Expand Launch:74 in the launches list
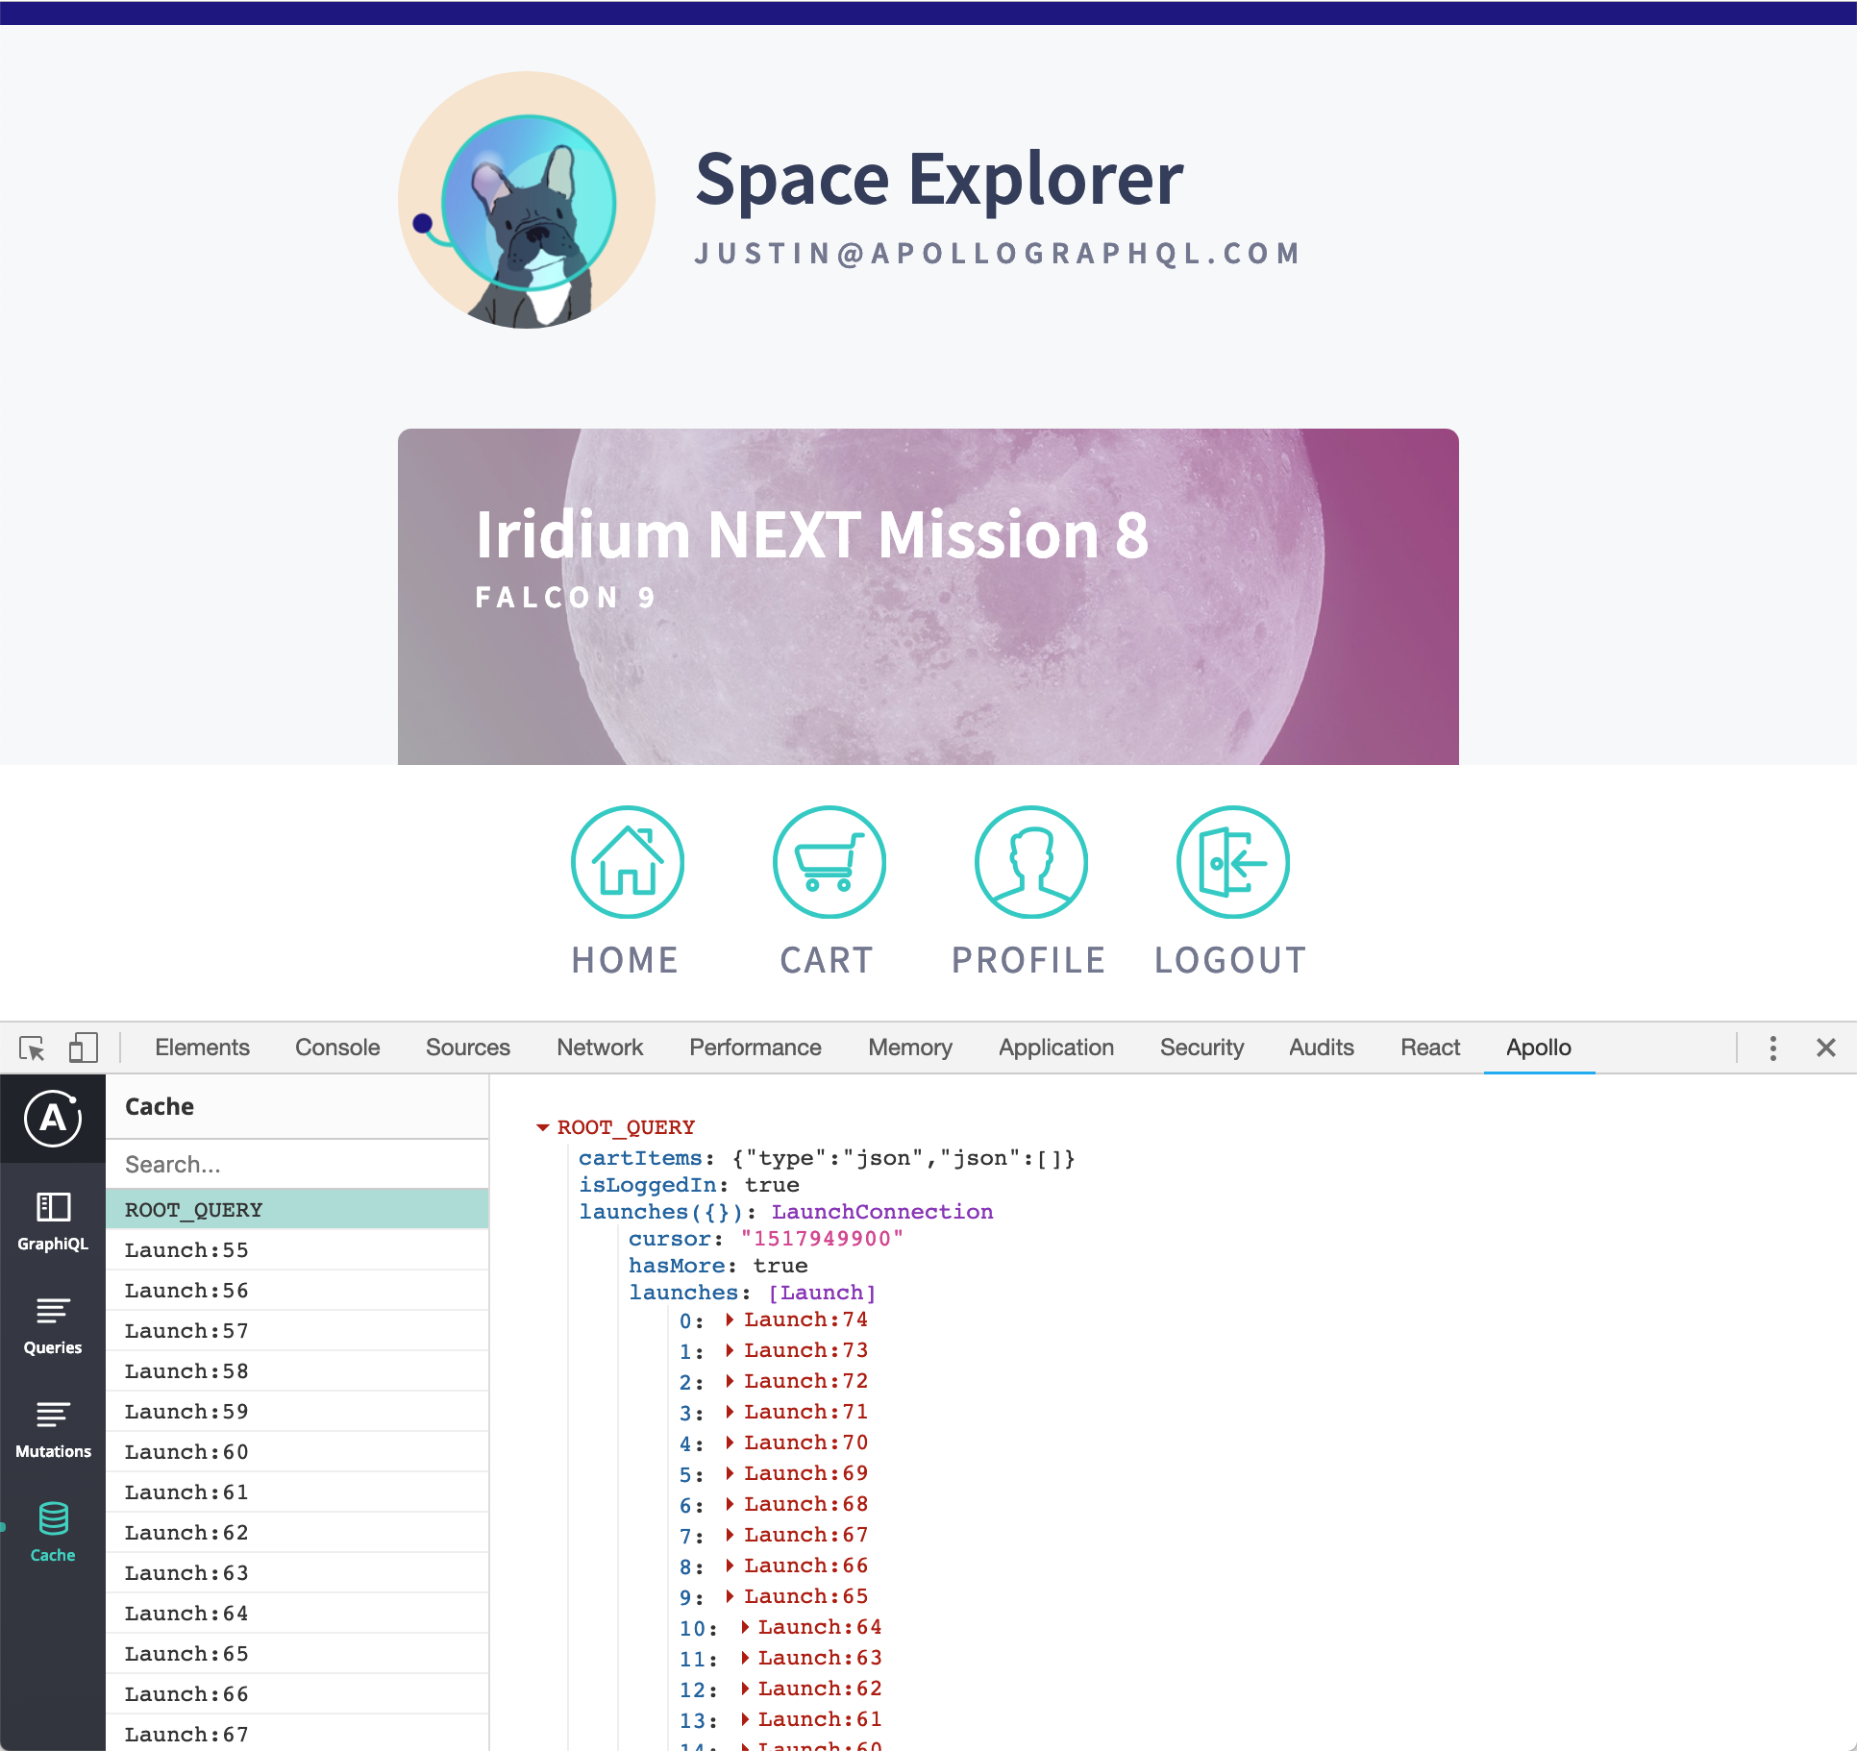 [x=730, y=1319]
